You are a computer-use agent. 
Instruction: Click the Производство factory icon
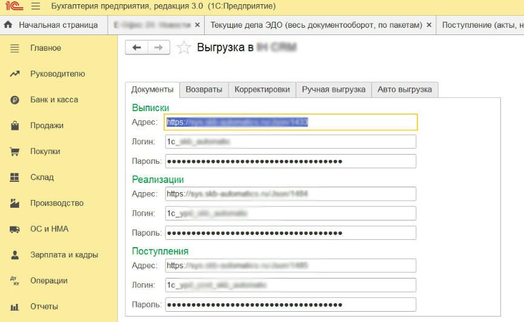click(15, 203)
